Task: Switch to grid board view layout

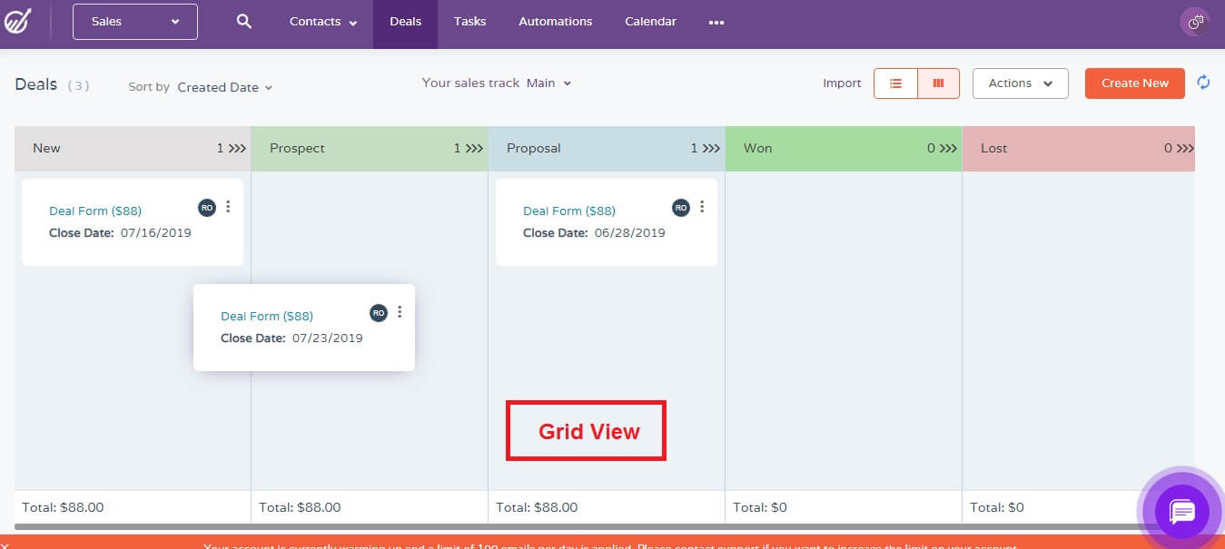Action: [x=938, y=83]
